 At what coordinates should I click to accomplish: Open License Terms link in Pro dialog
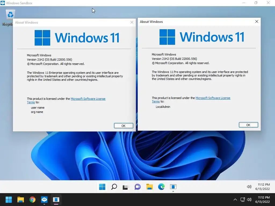(x=213, y=98)
